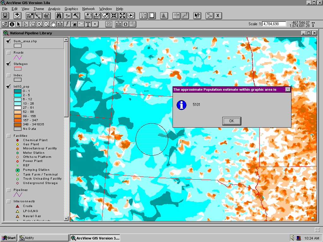This screenshot has width=323, height=242.
Task: Close the population estimate dialog
Action: pyautogui.click(x=288, y=89)
